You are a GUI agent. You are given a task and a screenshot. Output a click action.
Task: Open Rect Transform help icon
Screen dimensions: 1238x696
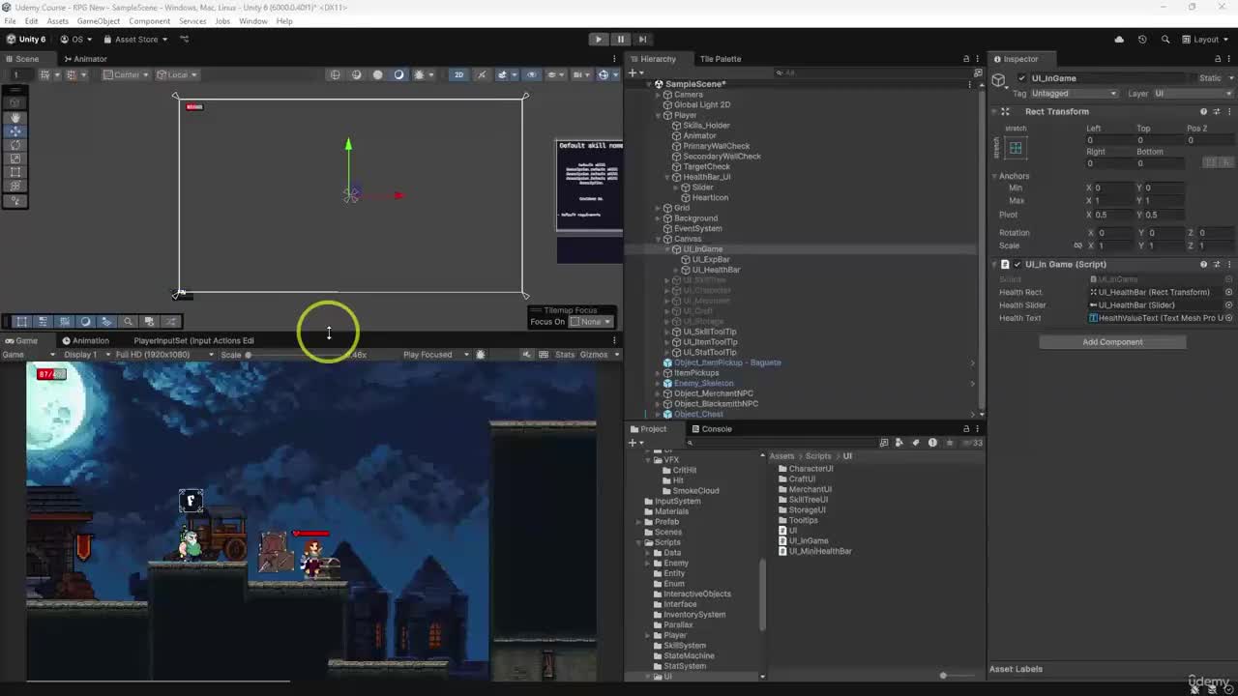click(x=1203, y=111)
